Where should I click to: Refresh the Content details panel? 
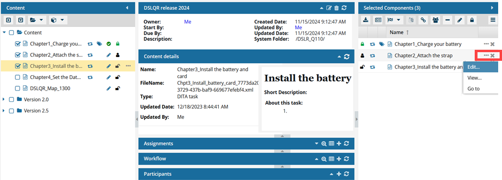pos(346,56)
